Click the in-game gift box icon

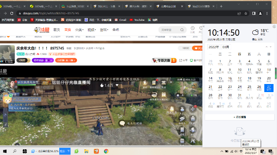click(x=164, y=95)
